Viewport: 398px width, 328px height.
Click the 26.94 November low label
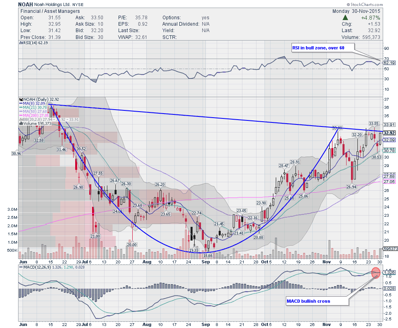coord(351,187)
